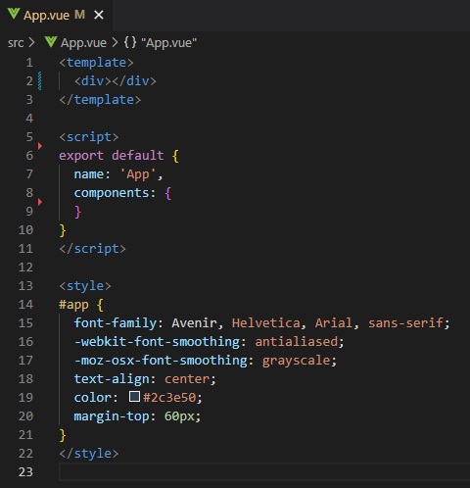
Task: Click line number 14 in the gutter
Action: click(25, 305)
